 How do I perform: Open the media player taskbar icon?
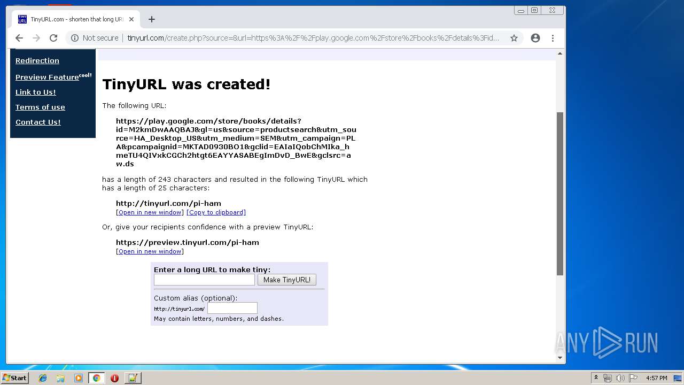click(79, 378)
